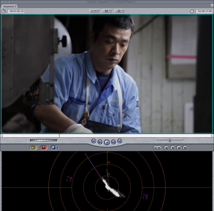The image size is (214, 211).
Task: Click the shuttle control slider
Action: [44, 140]
